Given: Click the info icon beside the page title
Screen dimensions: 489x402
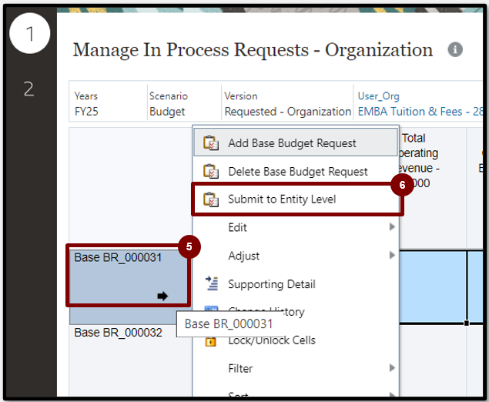Looking at the screenshot, I should pos(456,50).
